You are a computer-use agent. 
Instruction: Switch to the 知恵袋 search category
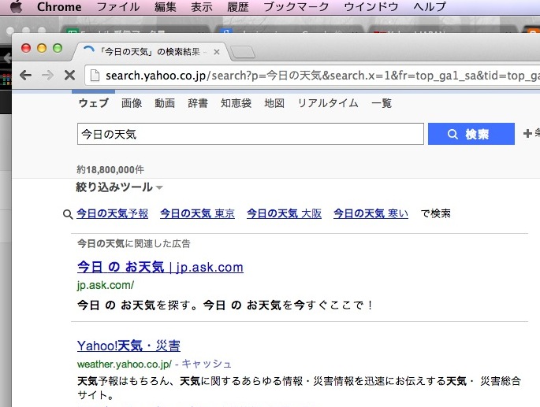click(x=236, y=103)
